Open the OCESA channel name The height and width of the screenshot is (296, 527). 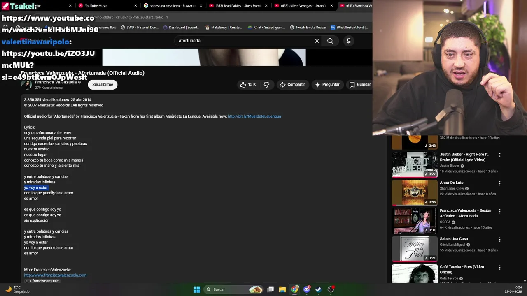[x=445, y=222]
